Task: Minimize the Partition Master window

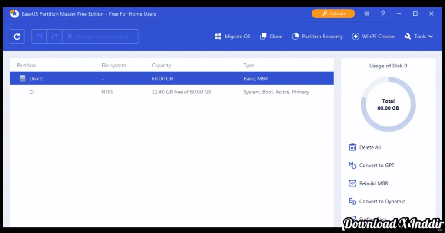Action: click(399, 13)
